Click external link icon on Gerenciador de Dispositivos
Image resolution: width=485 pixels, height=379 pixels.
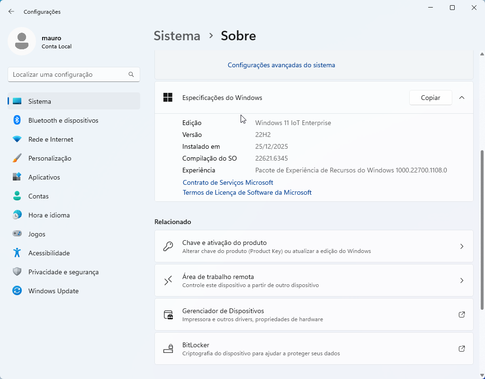pyautogui.click(x=461, y=315)
